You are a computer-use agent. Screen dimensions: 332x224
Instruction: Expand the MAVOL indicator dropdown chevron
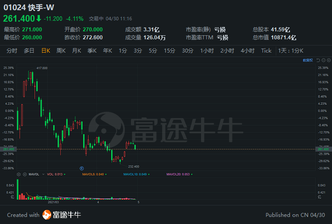pos(43,175)
